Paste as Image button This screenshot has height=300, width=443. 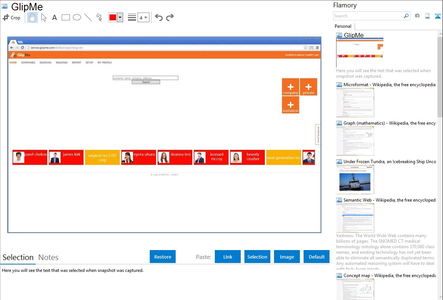pos(287,257)
